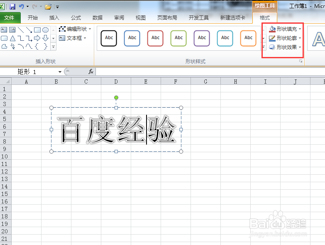The height and width of the screenshot is (245, 325).
Task: Switch to the 格式 drawing tools tab
Action: [265, 18]
